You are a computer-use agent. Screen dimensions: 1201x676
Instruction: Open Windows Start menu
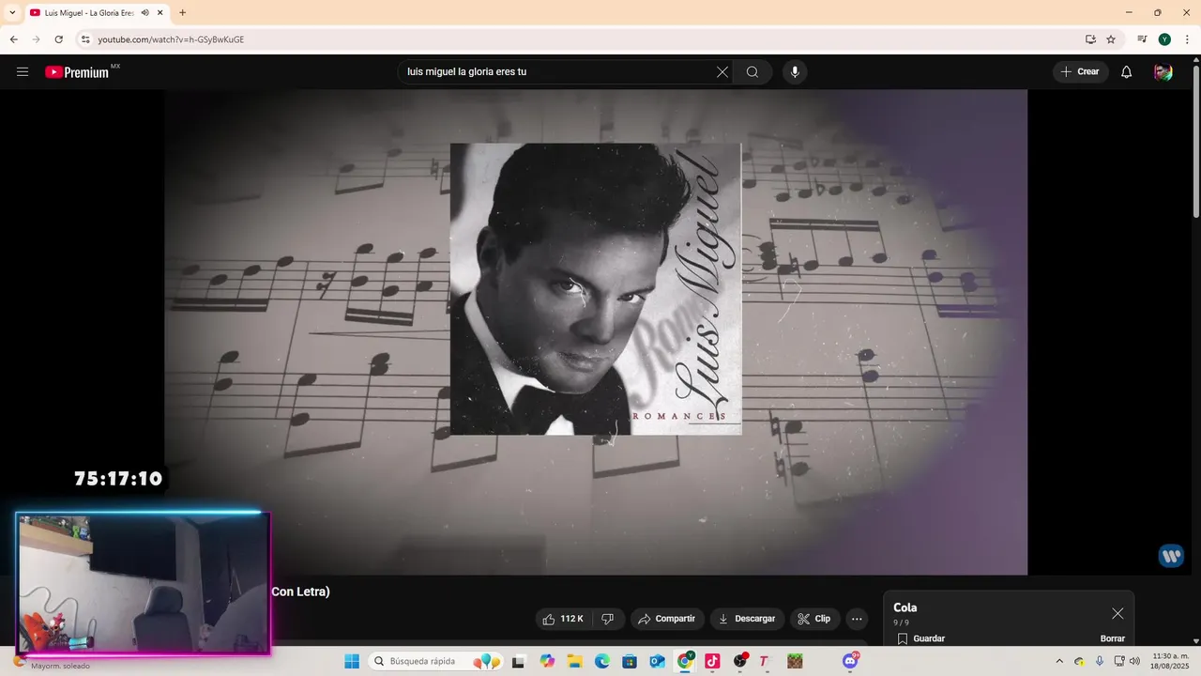[352, 661]
